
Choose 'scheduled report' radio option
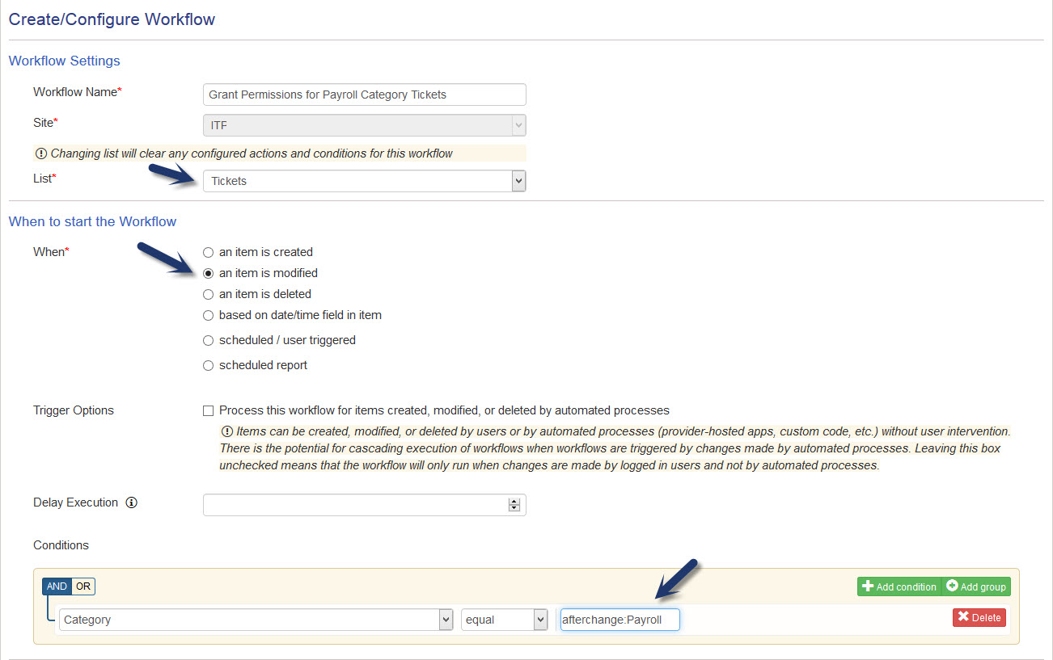209,365
